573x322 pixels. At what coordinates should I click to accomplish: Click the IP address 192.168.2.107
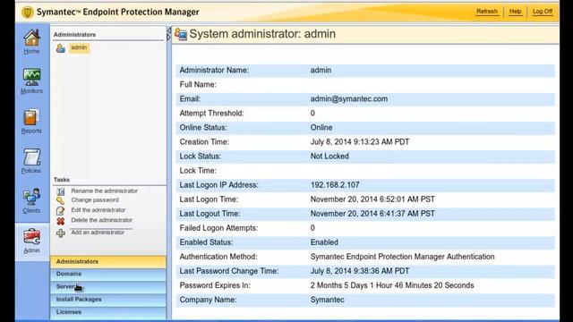click(x=335, y=185)
